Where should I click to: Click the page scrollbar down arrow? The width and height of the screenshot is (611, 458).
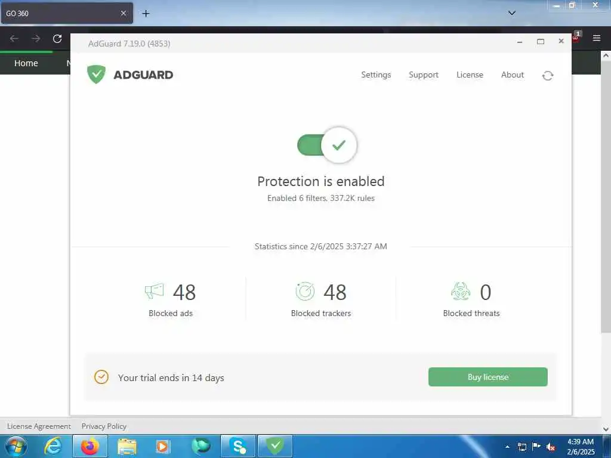click(x=606, y=429)
